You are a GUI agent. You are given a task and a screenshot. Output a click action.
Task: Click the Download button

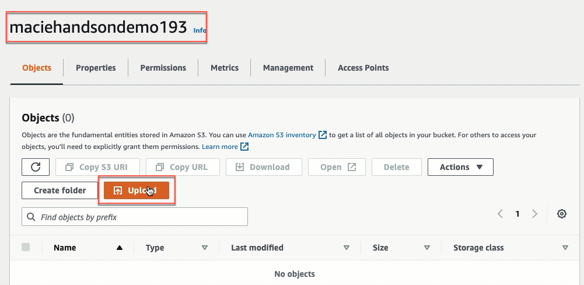pos(264,167)
